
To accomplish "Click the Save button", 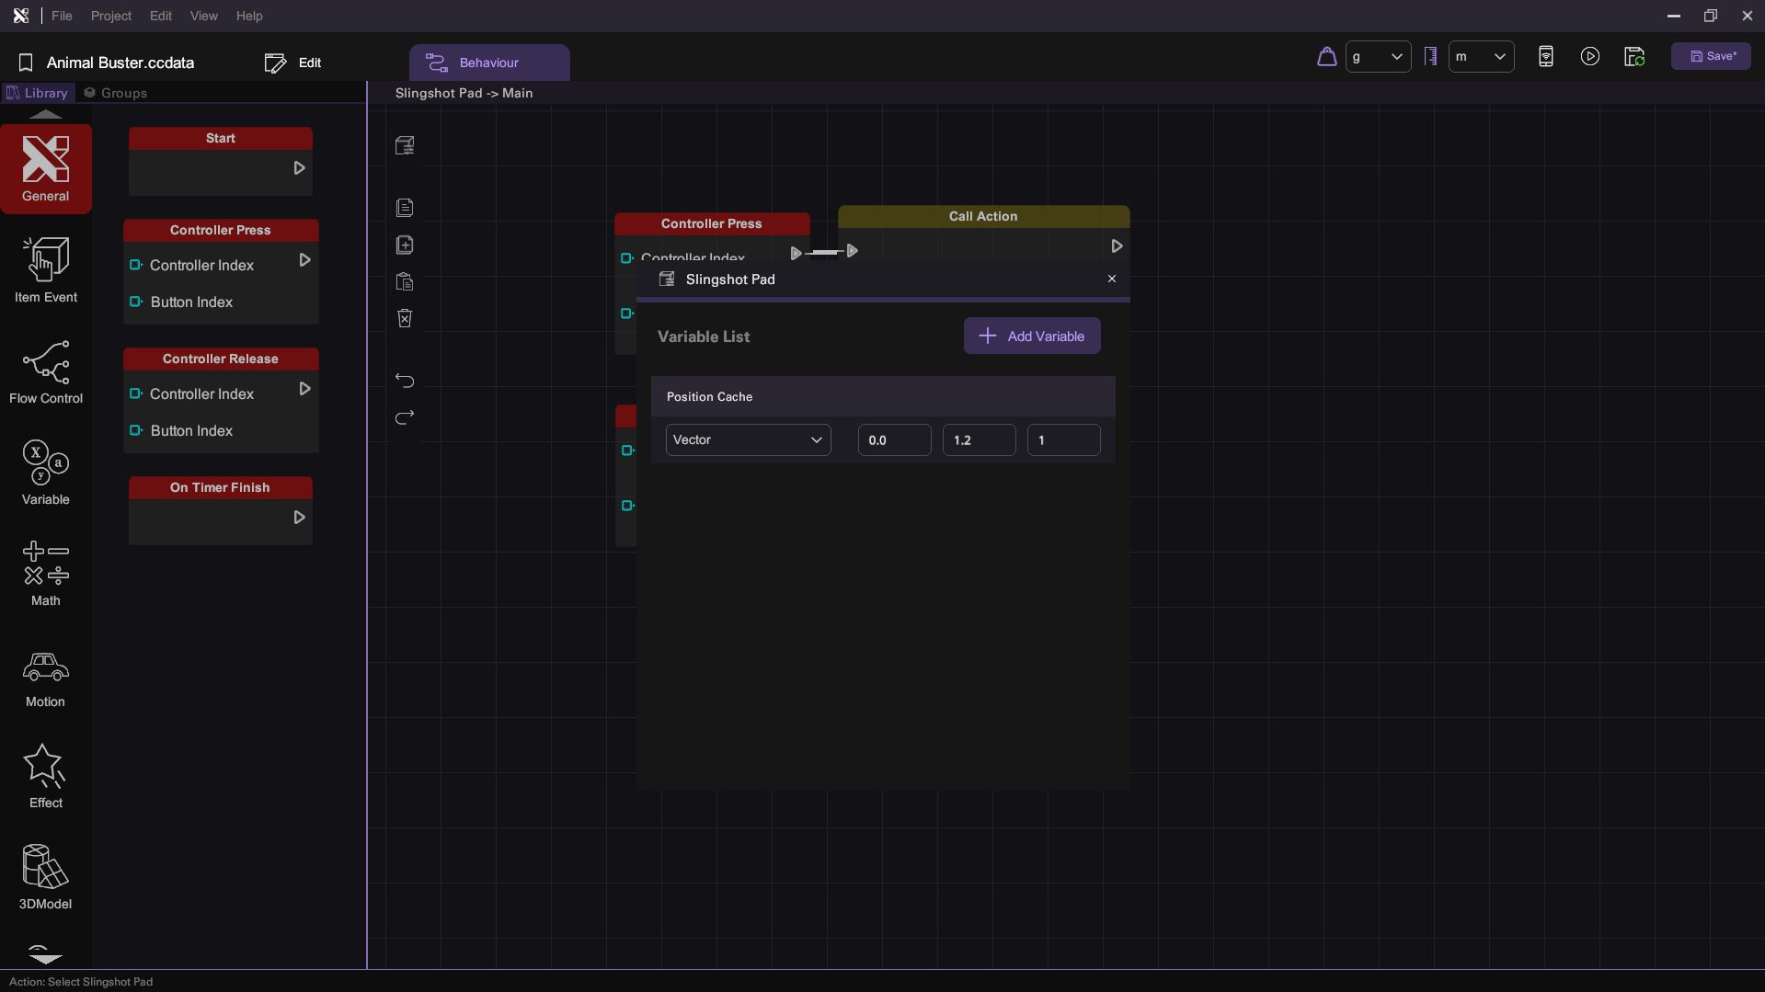I will [1712, 57].
